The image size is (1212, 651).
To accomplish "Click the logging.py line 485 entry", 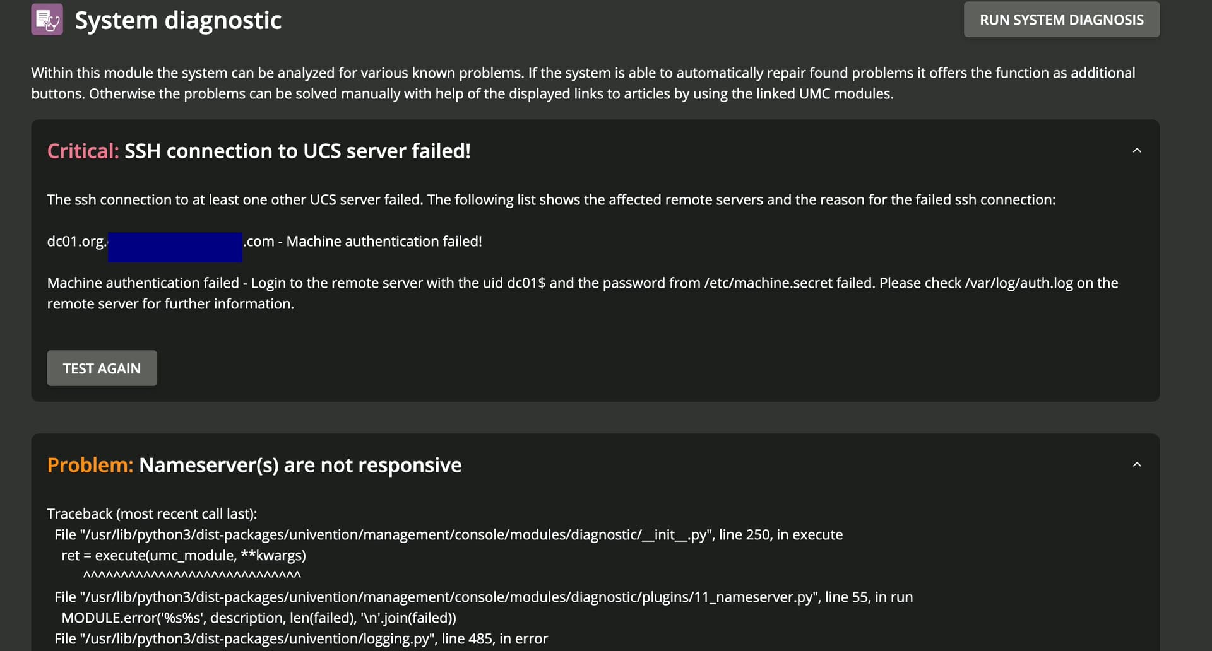I will pos(301,639).
